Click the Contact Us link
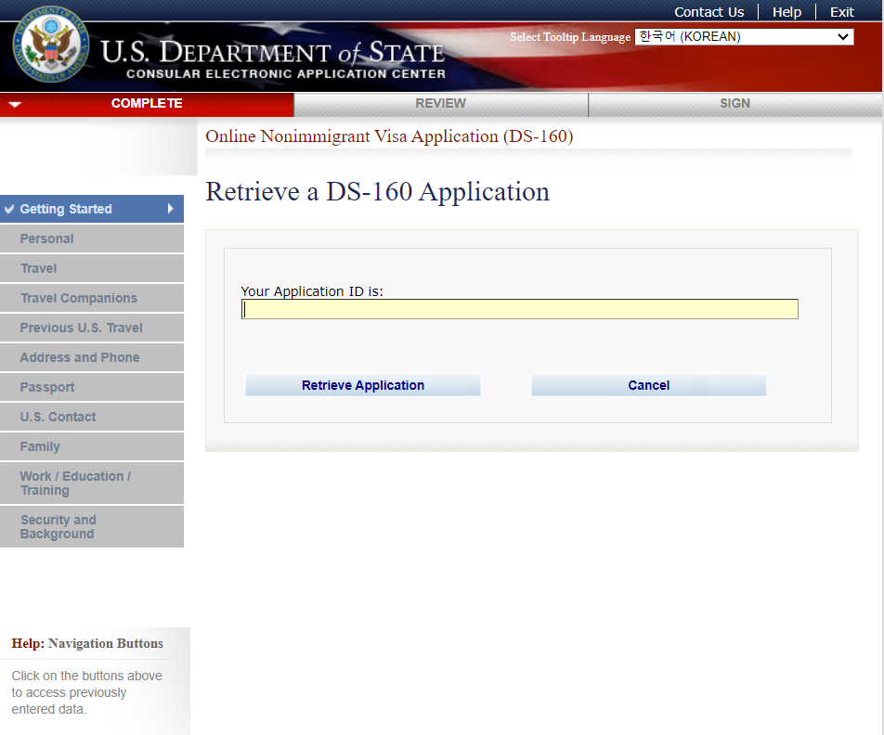The width and height of the screenshot is (884, 735). tap(708, 12)
